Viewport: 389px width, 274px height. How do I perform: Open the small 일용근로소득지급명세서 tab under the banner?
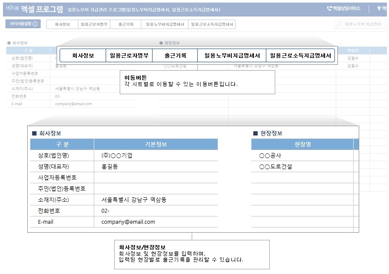tap(212, 24)
